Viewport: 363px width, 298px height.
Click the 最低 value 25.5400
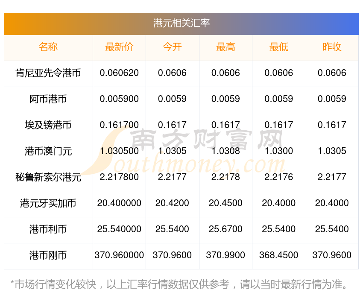coord(279,229)
